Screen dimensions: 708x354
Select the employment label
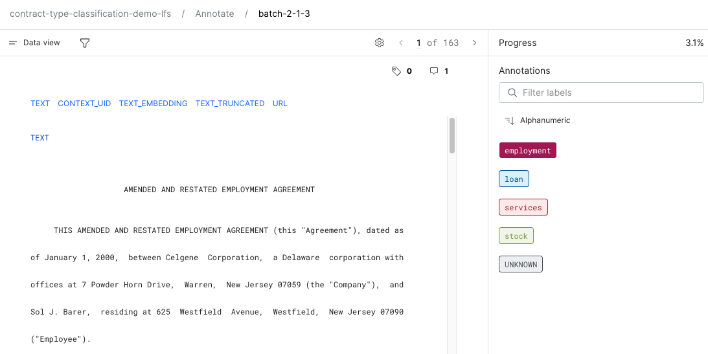[x=528, y=151]
